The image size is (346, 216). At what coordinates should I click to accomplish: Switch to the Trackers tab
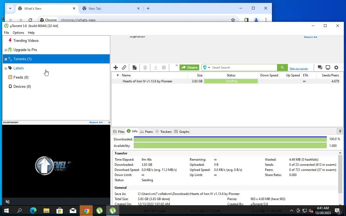point(163,132)
